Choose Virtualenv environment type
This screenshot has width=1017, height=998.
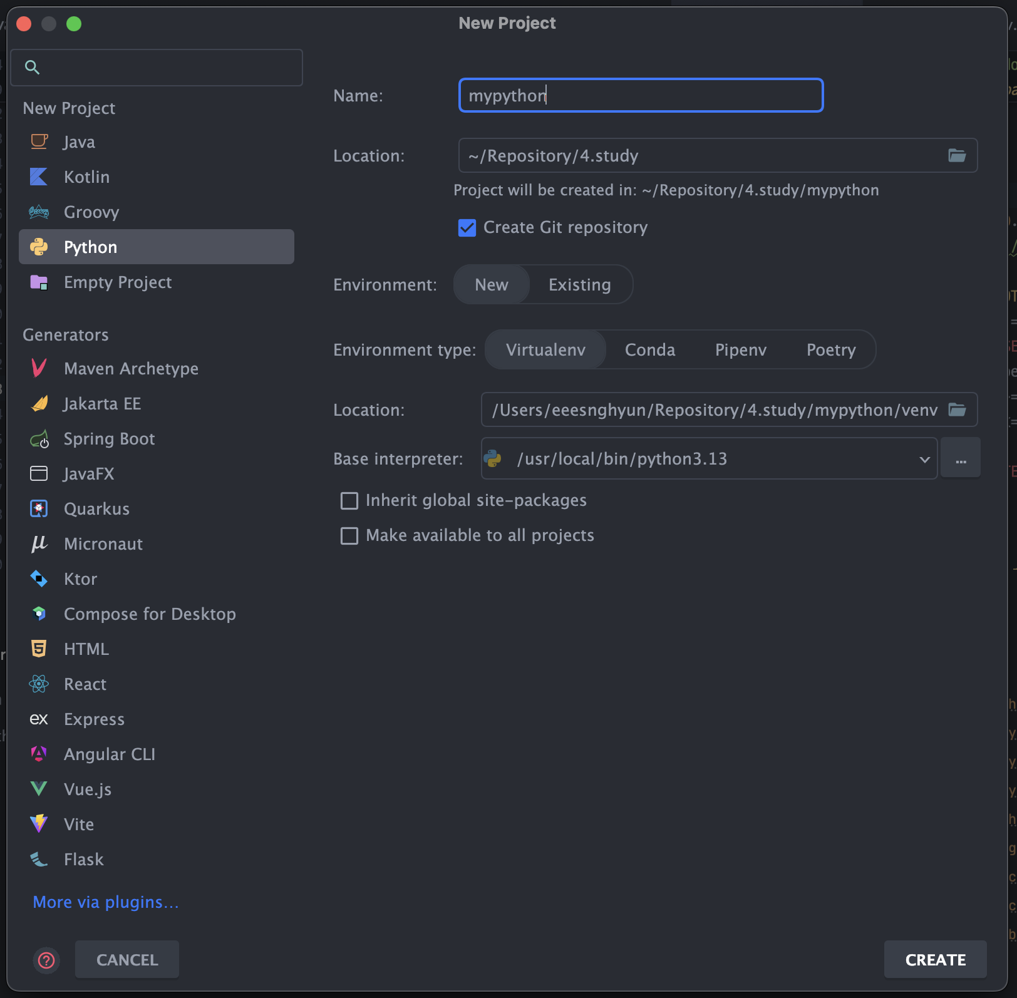click(545, 349)
